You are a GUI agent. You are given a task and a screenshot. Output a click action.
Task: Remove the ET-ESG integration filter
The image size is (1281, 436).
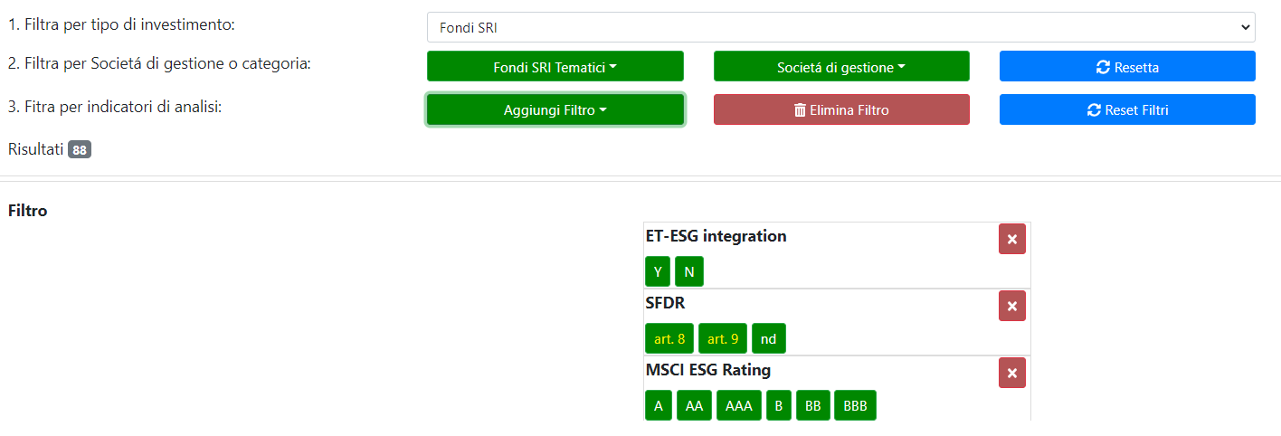(1012, 239)
